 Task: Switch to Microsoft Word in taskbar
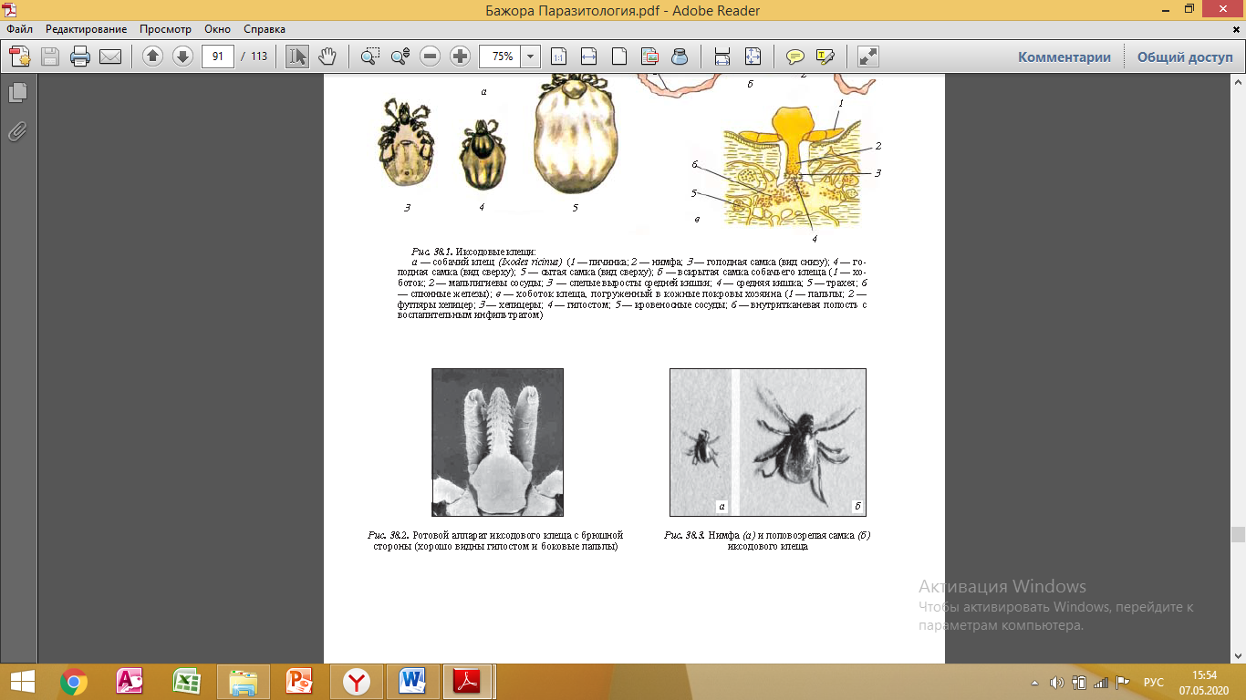[412, 681]
